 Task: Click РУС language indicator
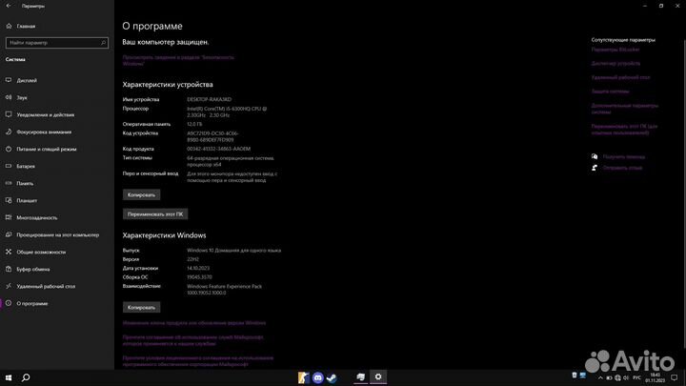pyautogui.click(x=637, y=378)
